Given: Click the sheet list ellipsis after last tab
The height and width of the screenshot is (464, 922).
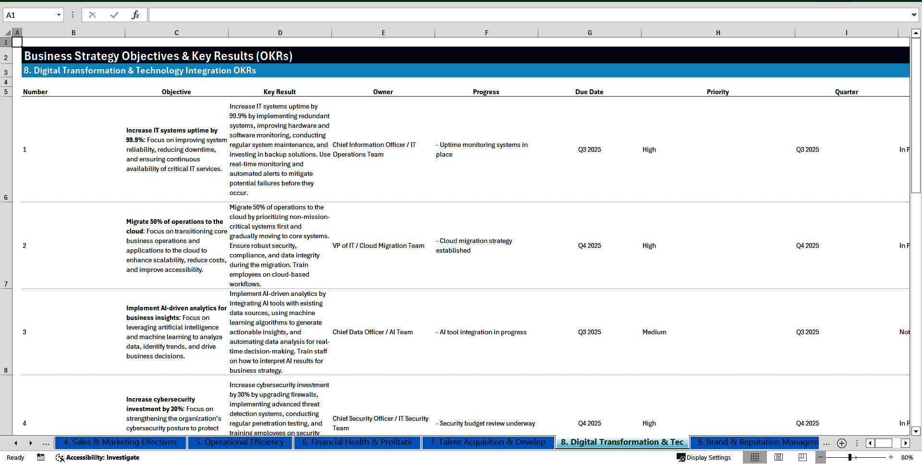Looking at the screenshot, I should (826, 443).
